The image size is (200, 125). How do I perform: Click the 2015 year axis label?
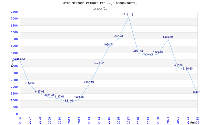[109, 120]
